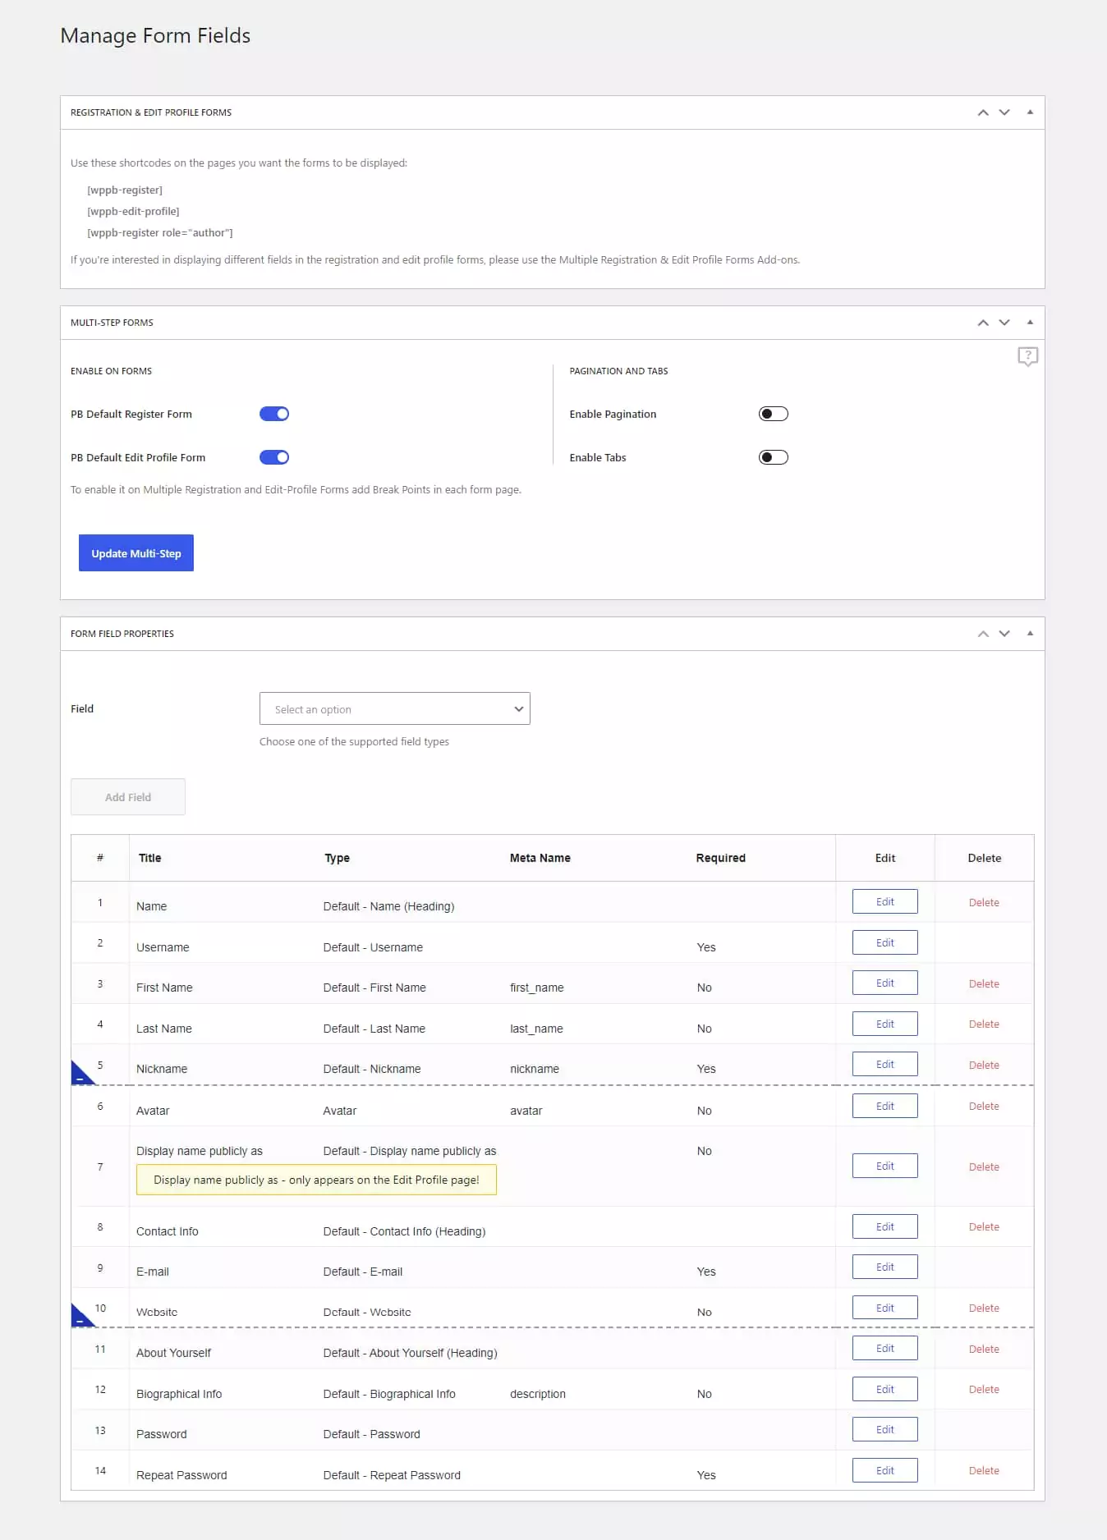Edit the Name heading field

(884, 901)
